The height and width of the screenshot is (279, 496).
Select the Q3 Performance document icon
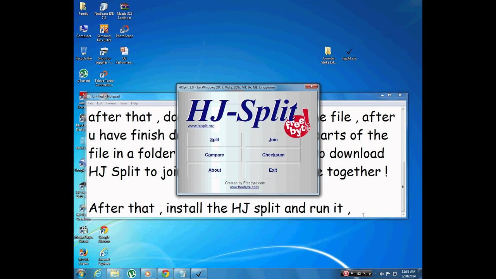coord(124,55)
